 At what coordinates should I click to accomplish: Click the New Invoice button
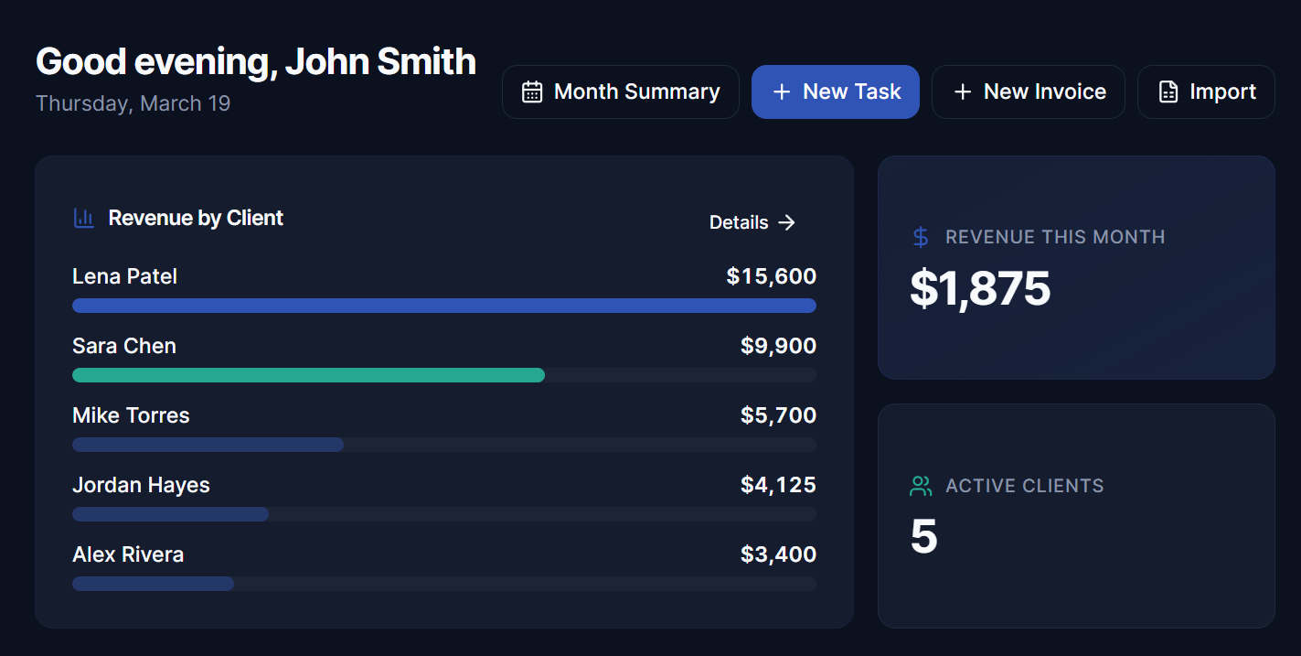(x=1028, y=91)
